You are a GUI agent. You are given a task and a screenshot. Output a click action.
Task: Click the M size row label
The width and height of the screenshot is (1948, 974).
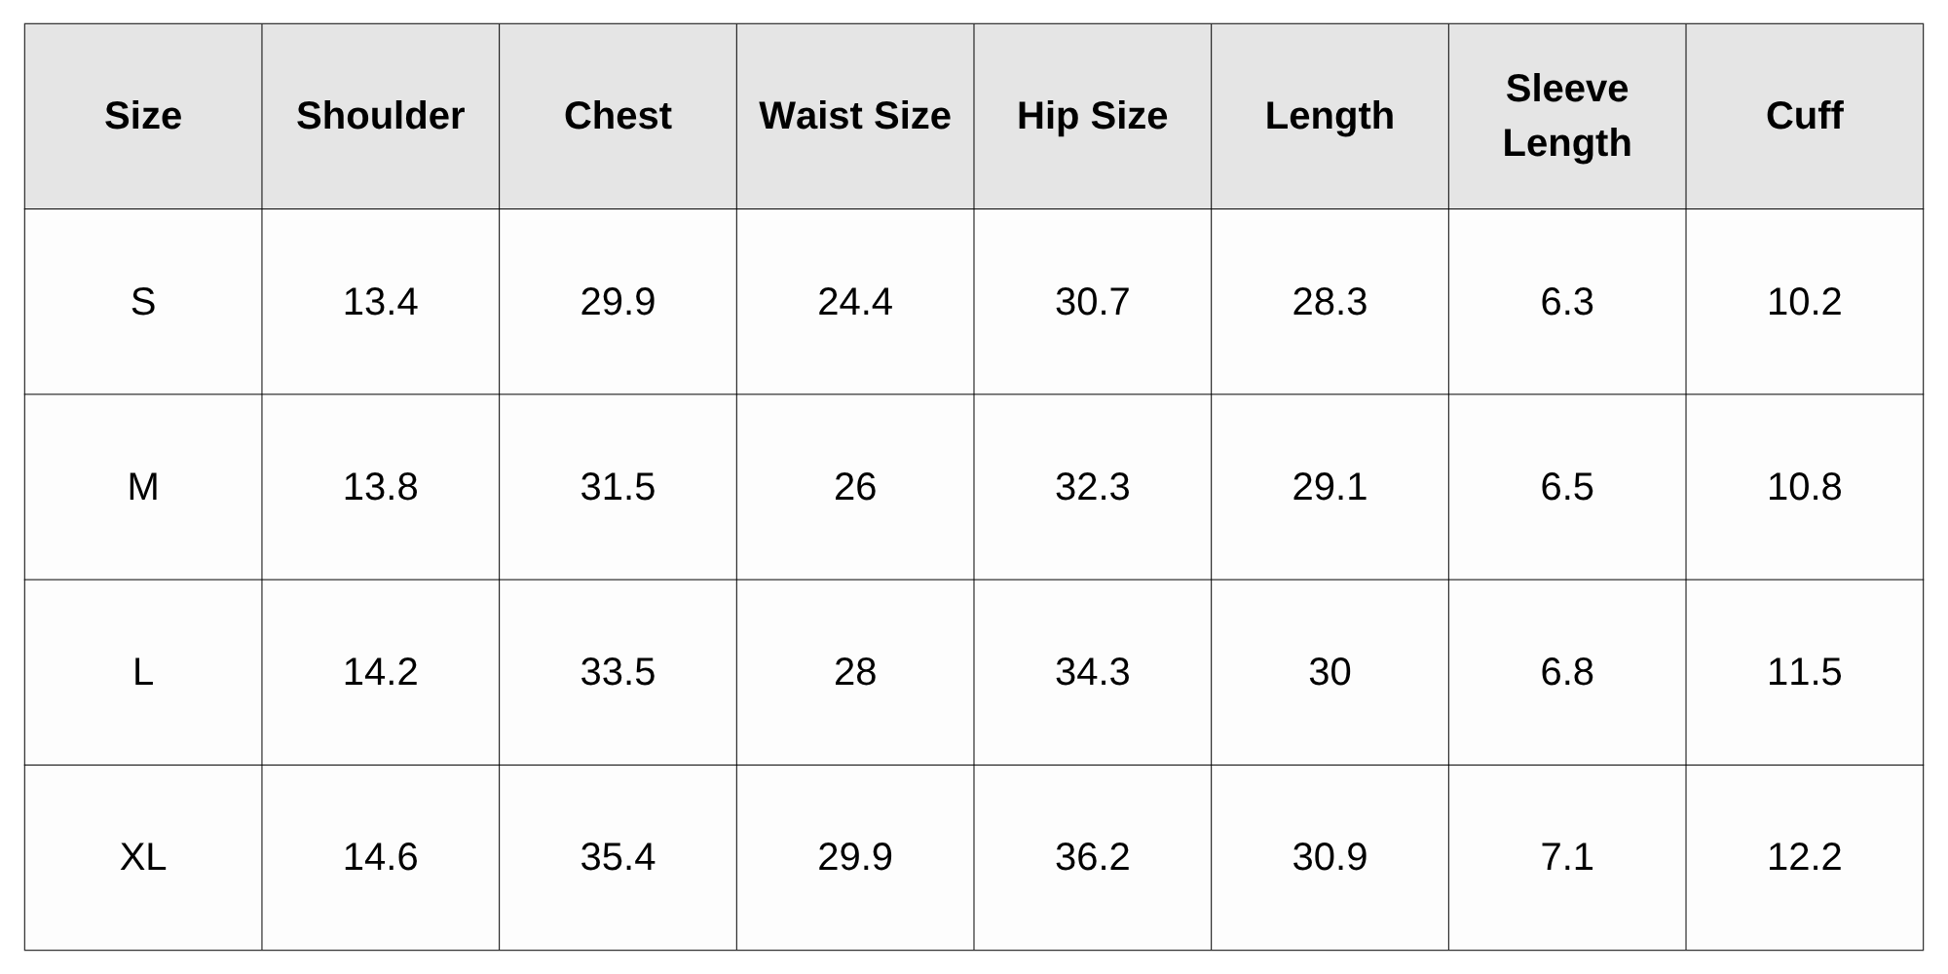(143, 487)
